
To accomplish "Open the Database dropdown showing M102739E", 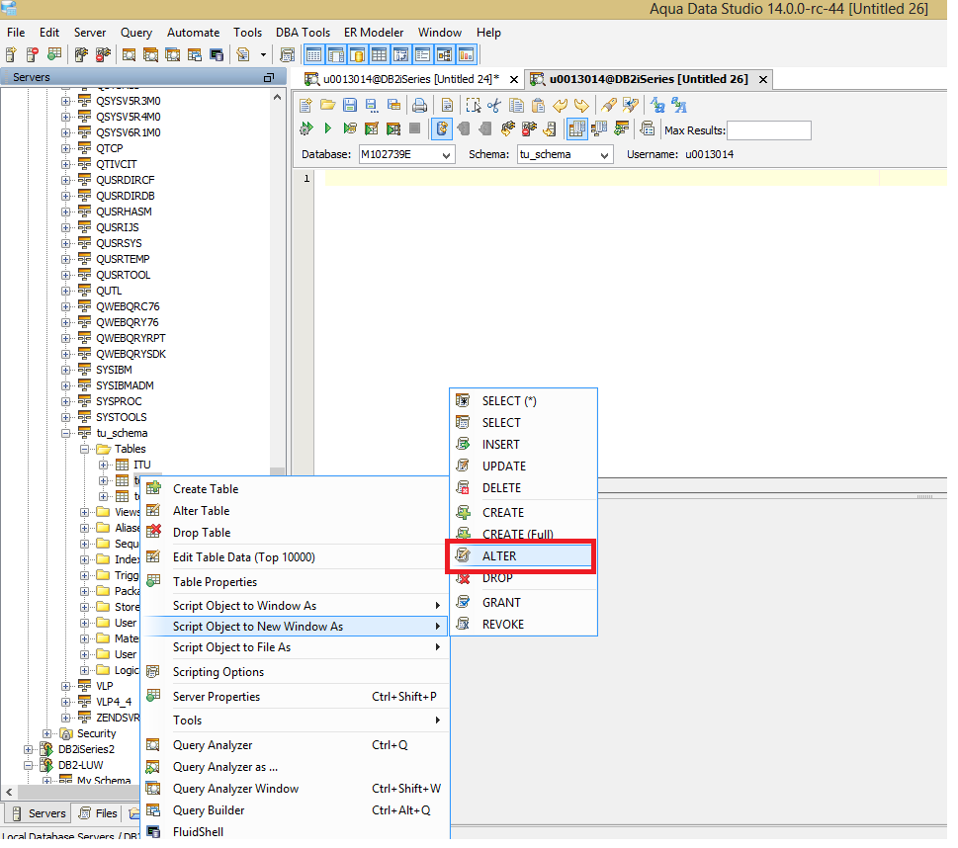I will click(x=406, y=154).
